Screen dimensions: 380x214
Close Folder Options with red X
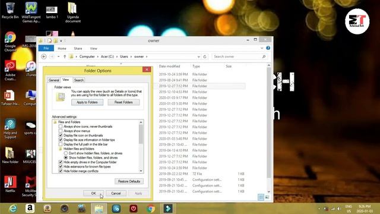click(147, 70)
